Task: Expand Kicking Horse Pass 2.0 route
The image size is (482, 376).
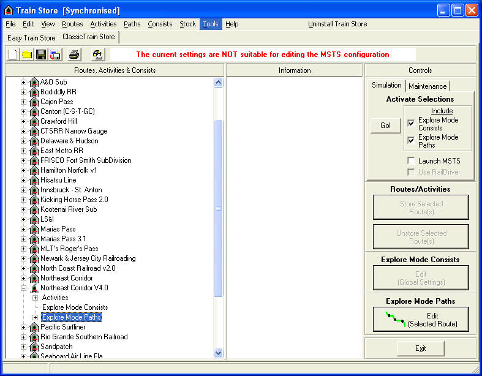Action: pyautogui.click(x=23, y=200)
